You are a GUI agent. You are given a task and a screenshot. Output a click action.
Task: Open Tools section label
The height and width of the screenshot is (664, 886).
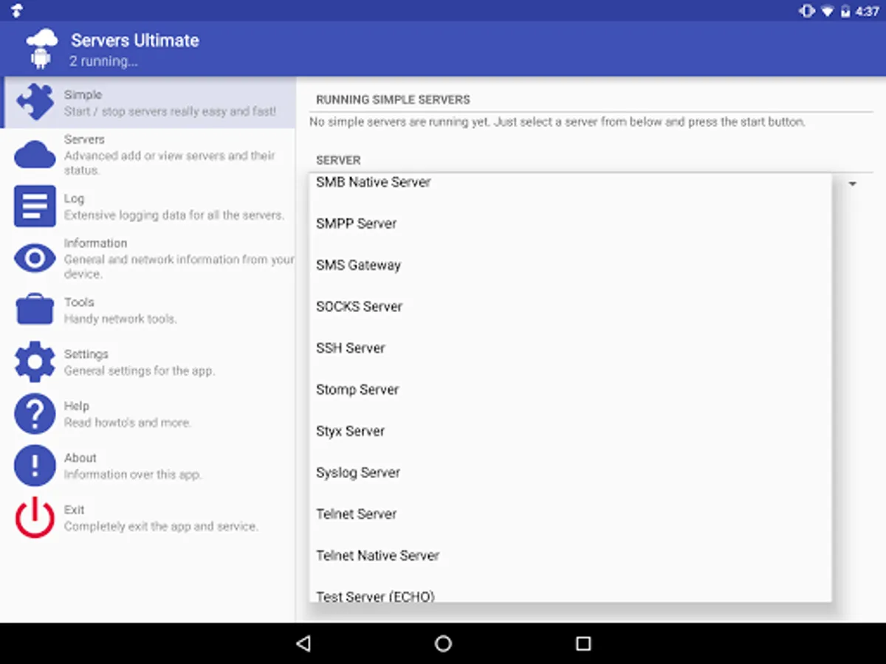[79, 302]
